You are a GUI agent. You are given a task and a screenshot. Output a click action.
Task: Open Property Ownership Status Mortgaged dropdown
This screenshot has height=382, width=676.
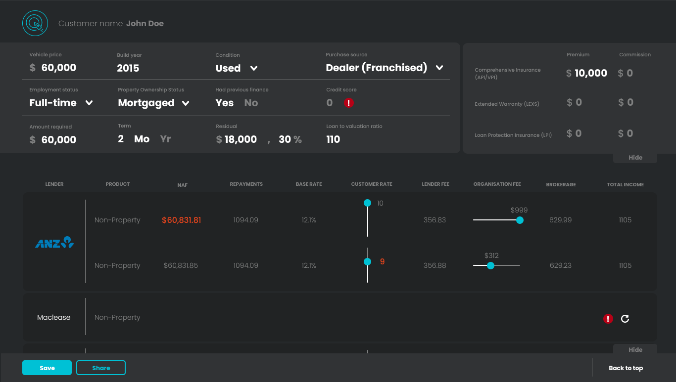(x=154, y=103)
